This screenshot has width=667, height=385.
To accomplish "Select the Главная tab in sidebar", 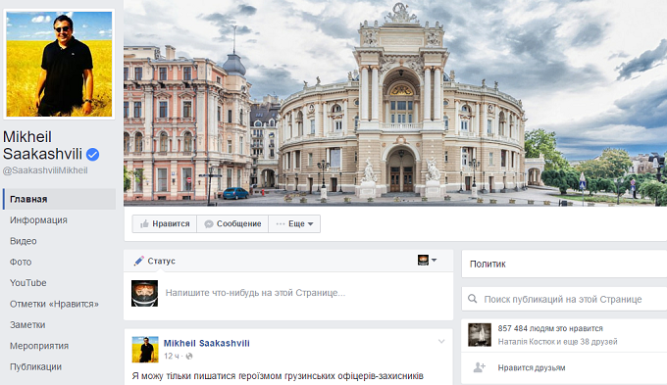I will (x=59, y=199).
